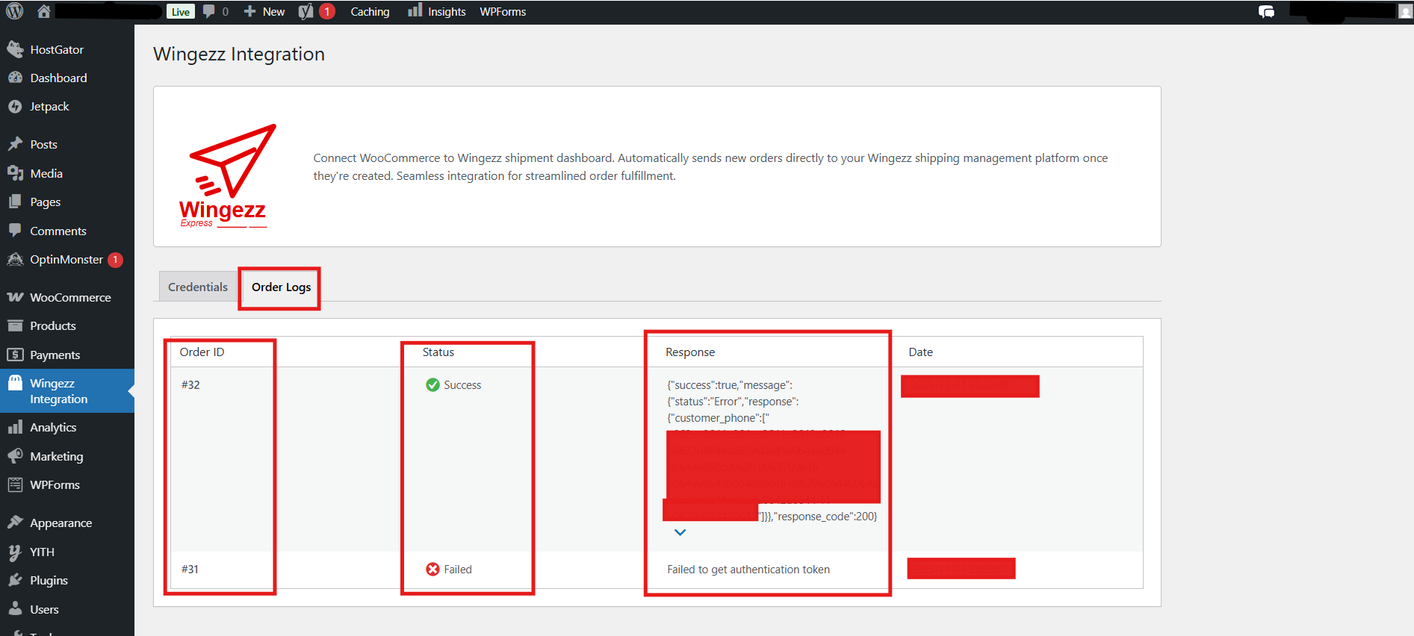The width and height of the screenshot is (1414, 636).
Task: Click the OptinMonster monster icon
Action: pyautogui.click(x=15, y=259)
